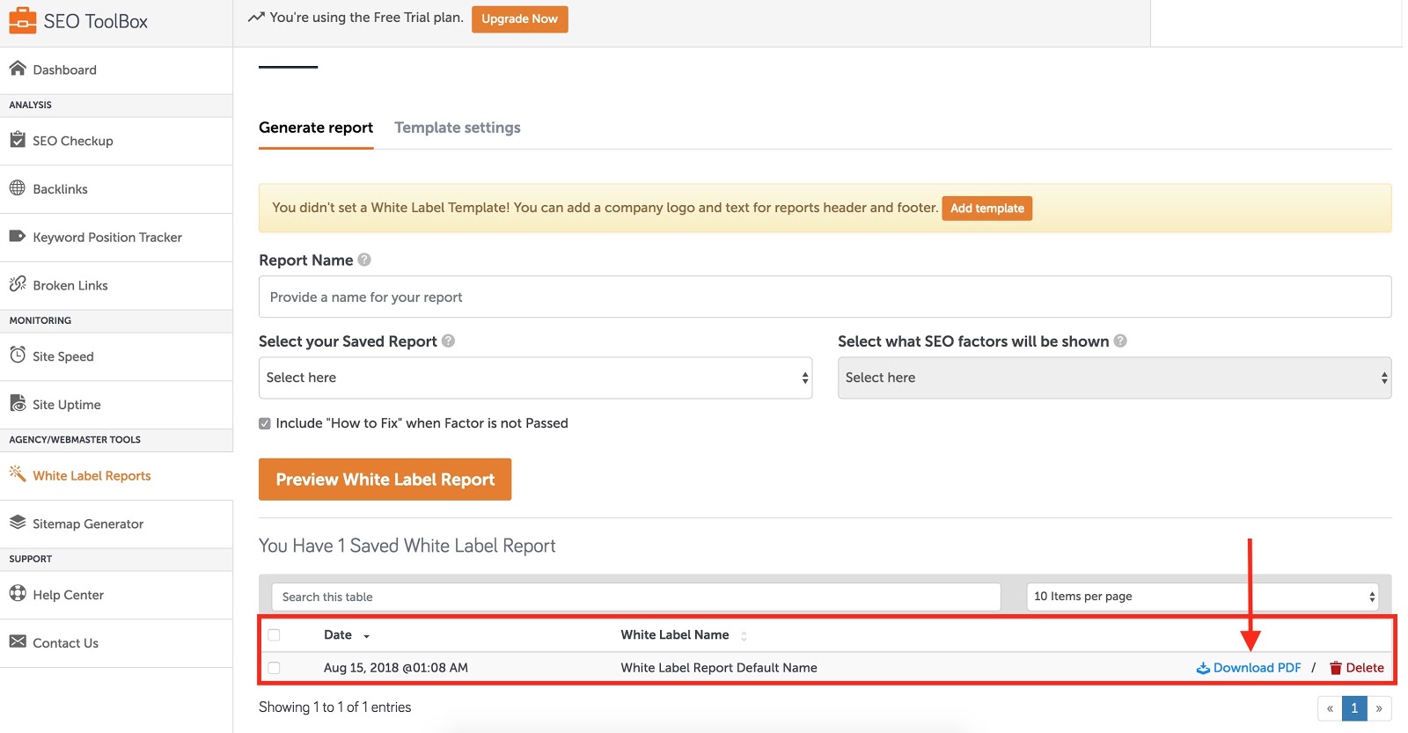This screenshot has height=733, width=1408.
Task: Open White Label Reports in the sidebar
Action: pyautogui.click(x=92, y=476)
